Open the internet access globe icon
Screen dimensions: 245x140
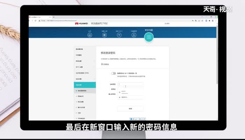[104, 35]
